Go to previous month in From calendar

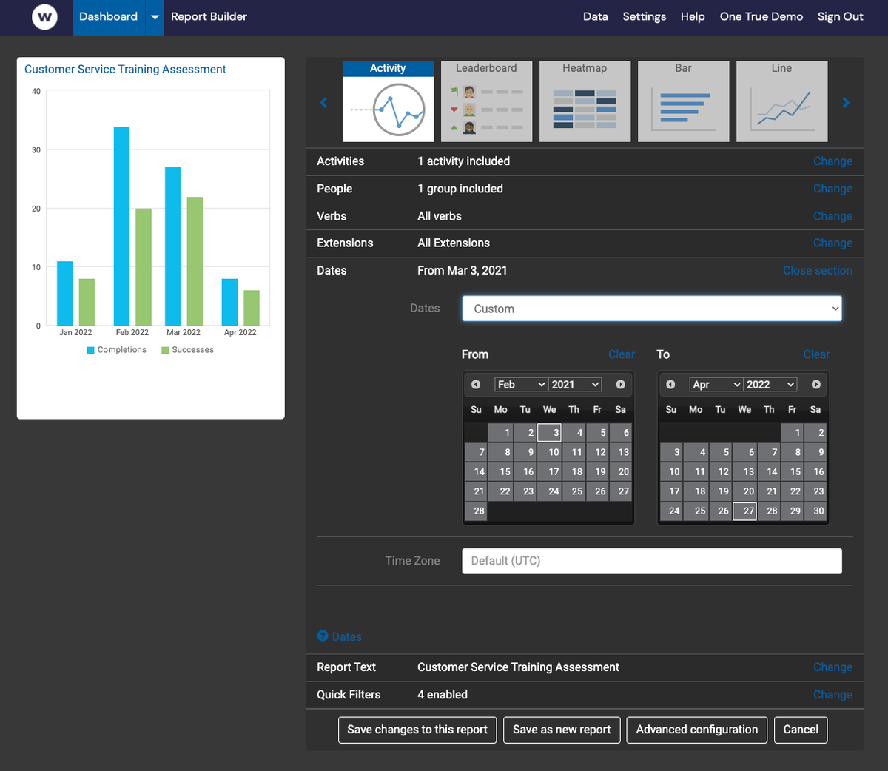click(476, 384)
